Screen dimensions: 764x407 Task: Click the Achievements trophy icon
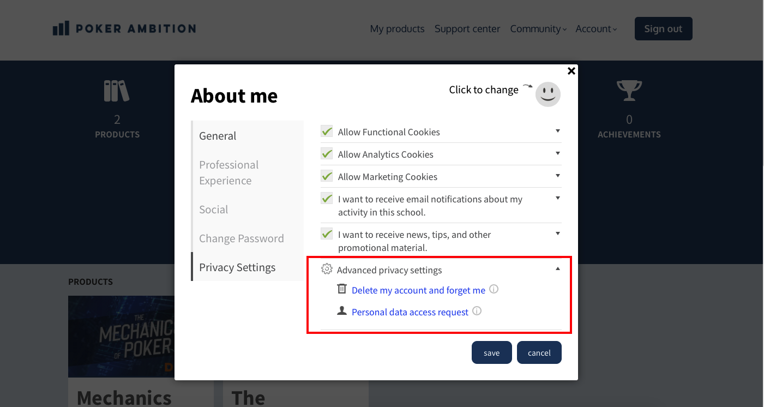pyautogui.click(x=629, y=91)
